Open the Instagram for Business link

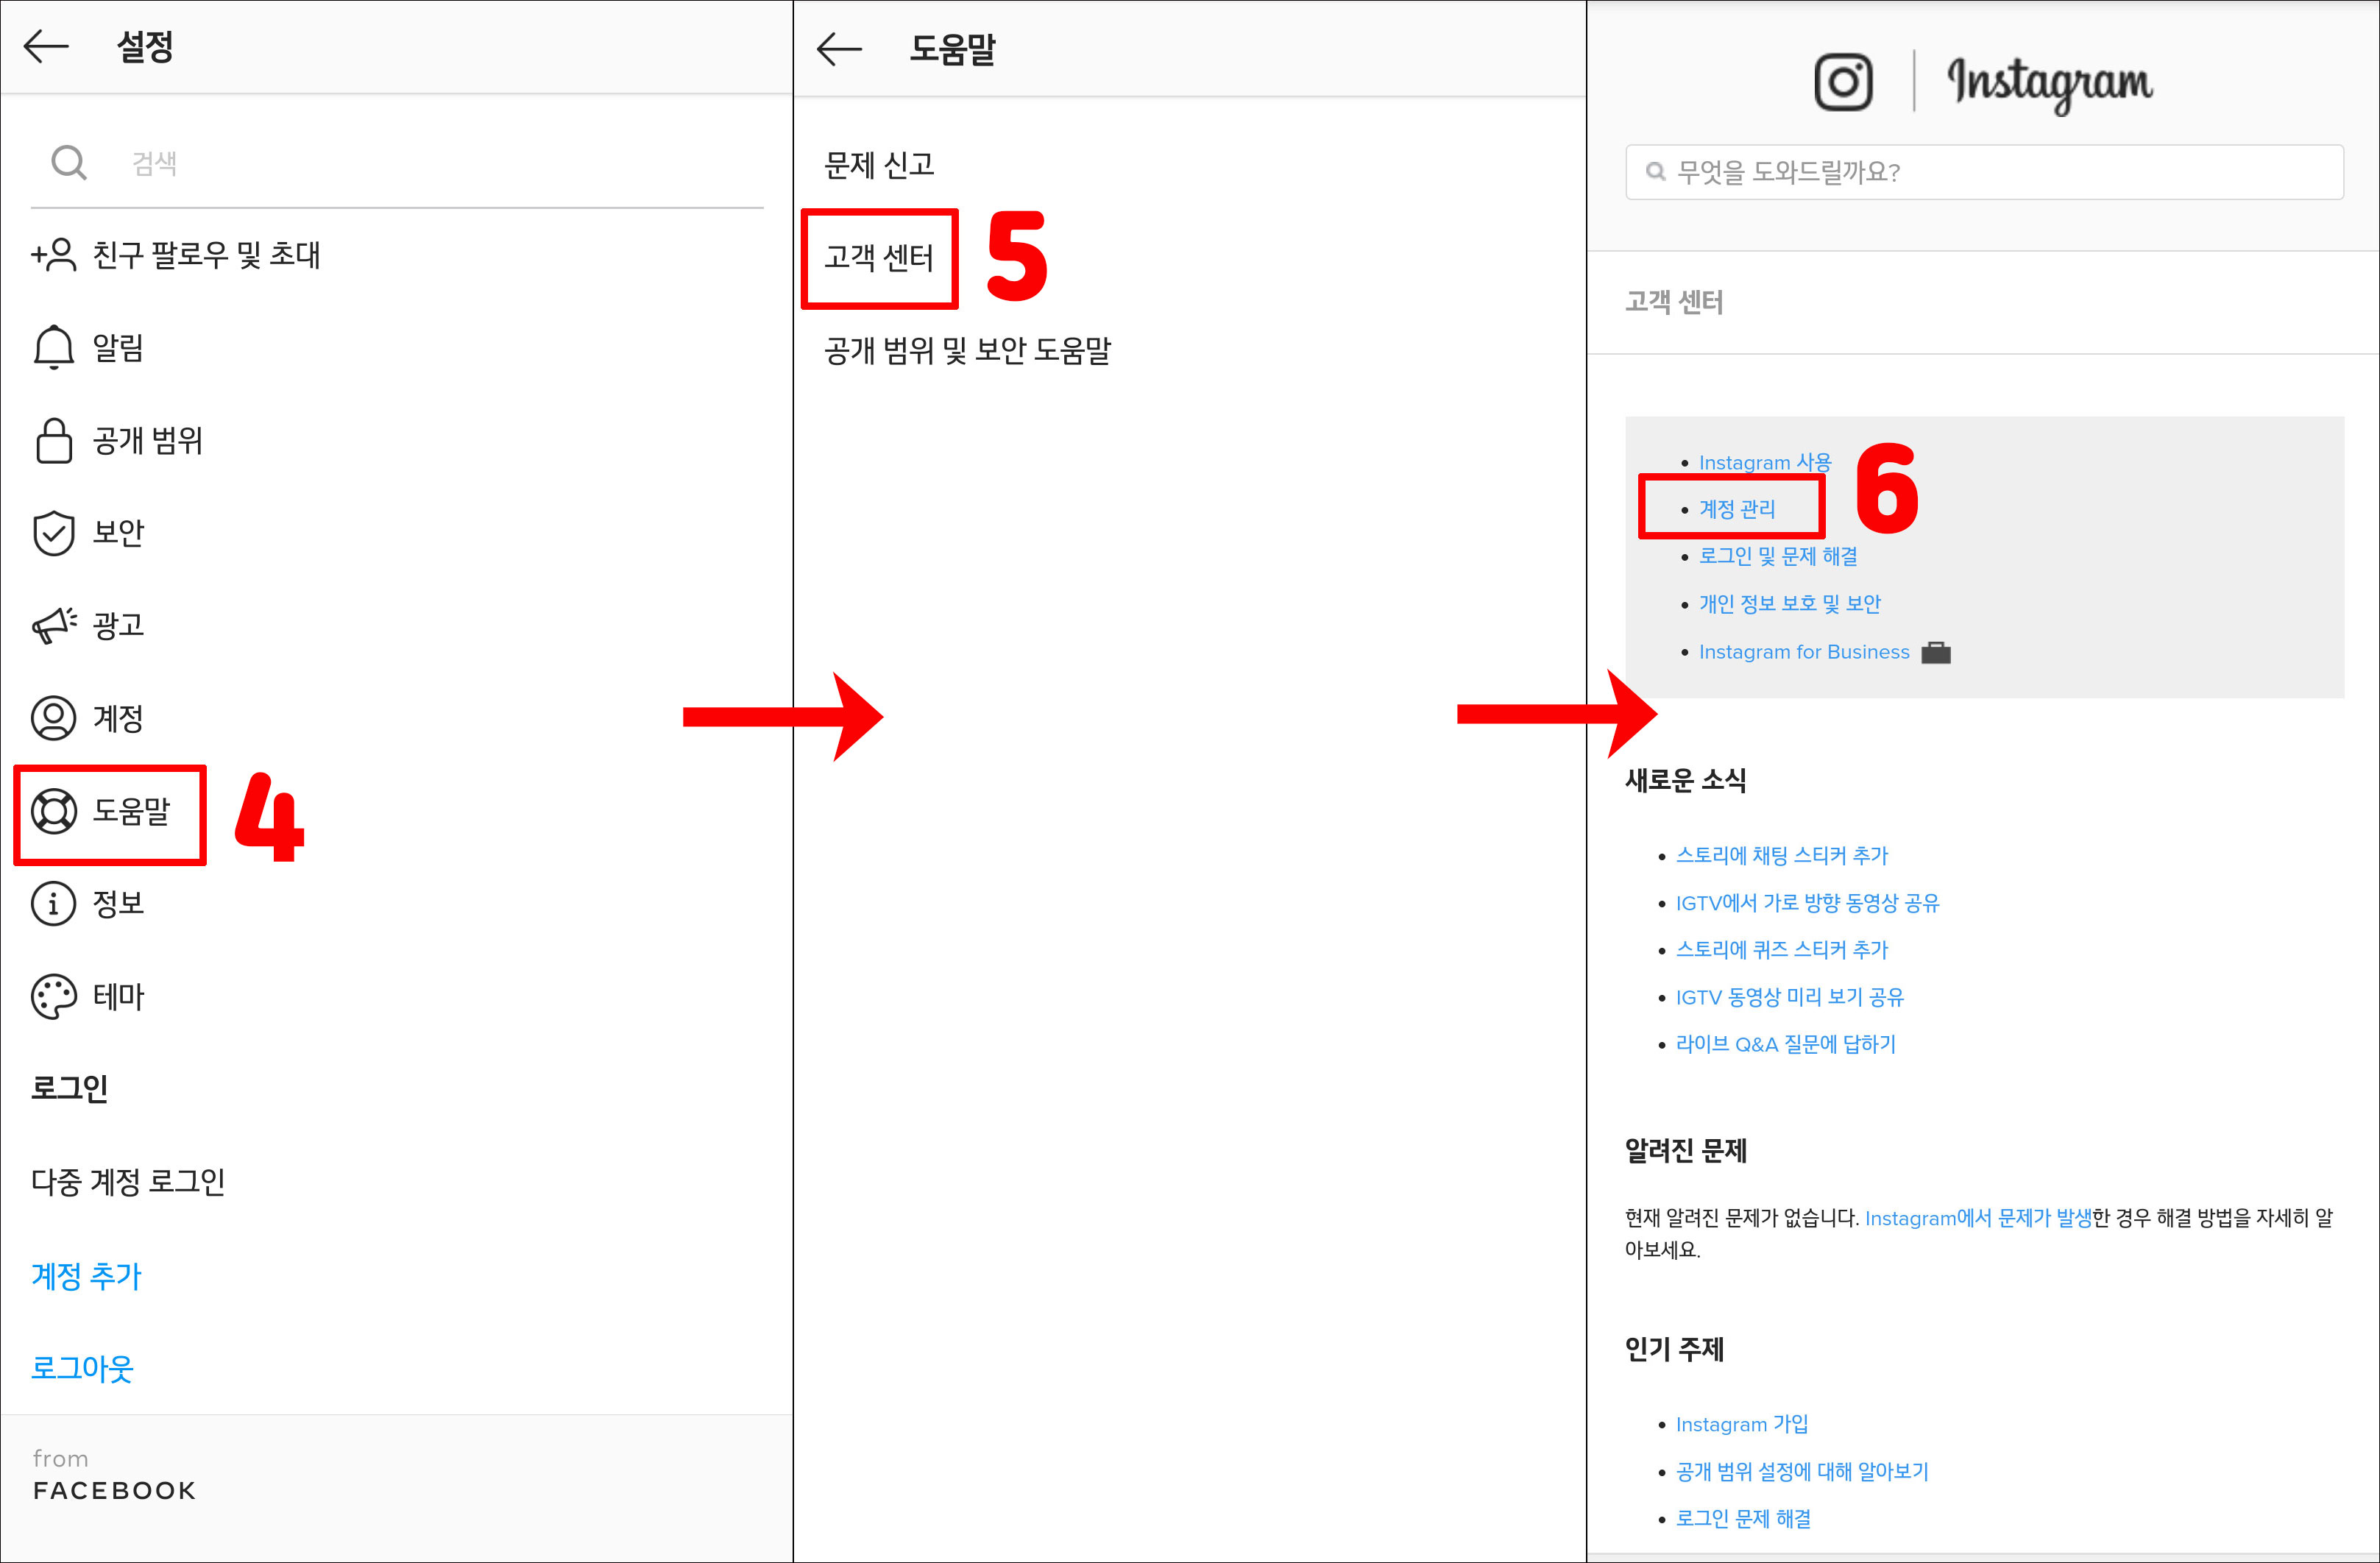(1804, 652)
